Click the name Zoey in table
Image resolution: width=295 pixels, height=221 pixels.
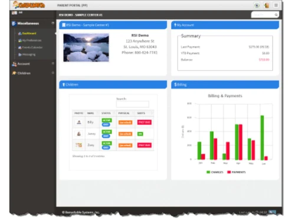(x=91, y=145)
